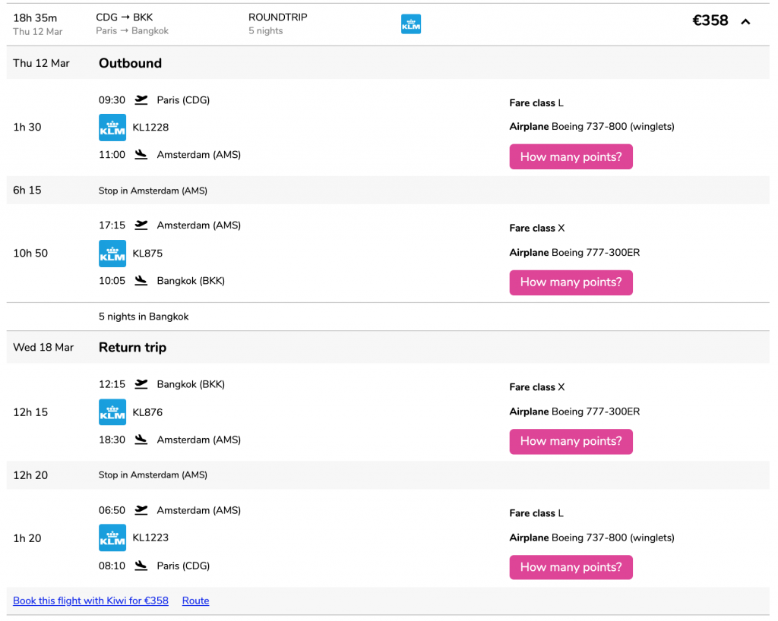This screenshot has height=621, width=778.
Task: Click the KLM logo in the header row
Action: click(x=411, y=24)
